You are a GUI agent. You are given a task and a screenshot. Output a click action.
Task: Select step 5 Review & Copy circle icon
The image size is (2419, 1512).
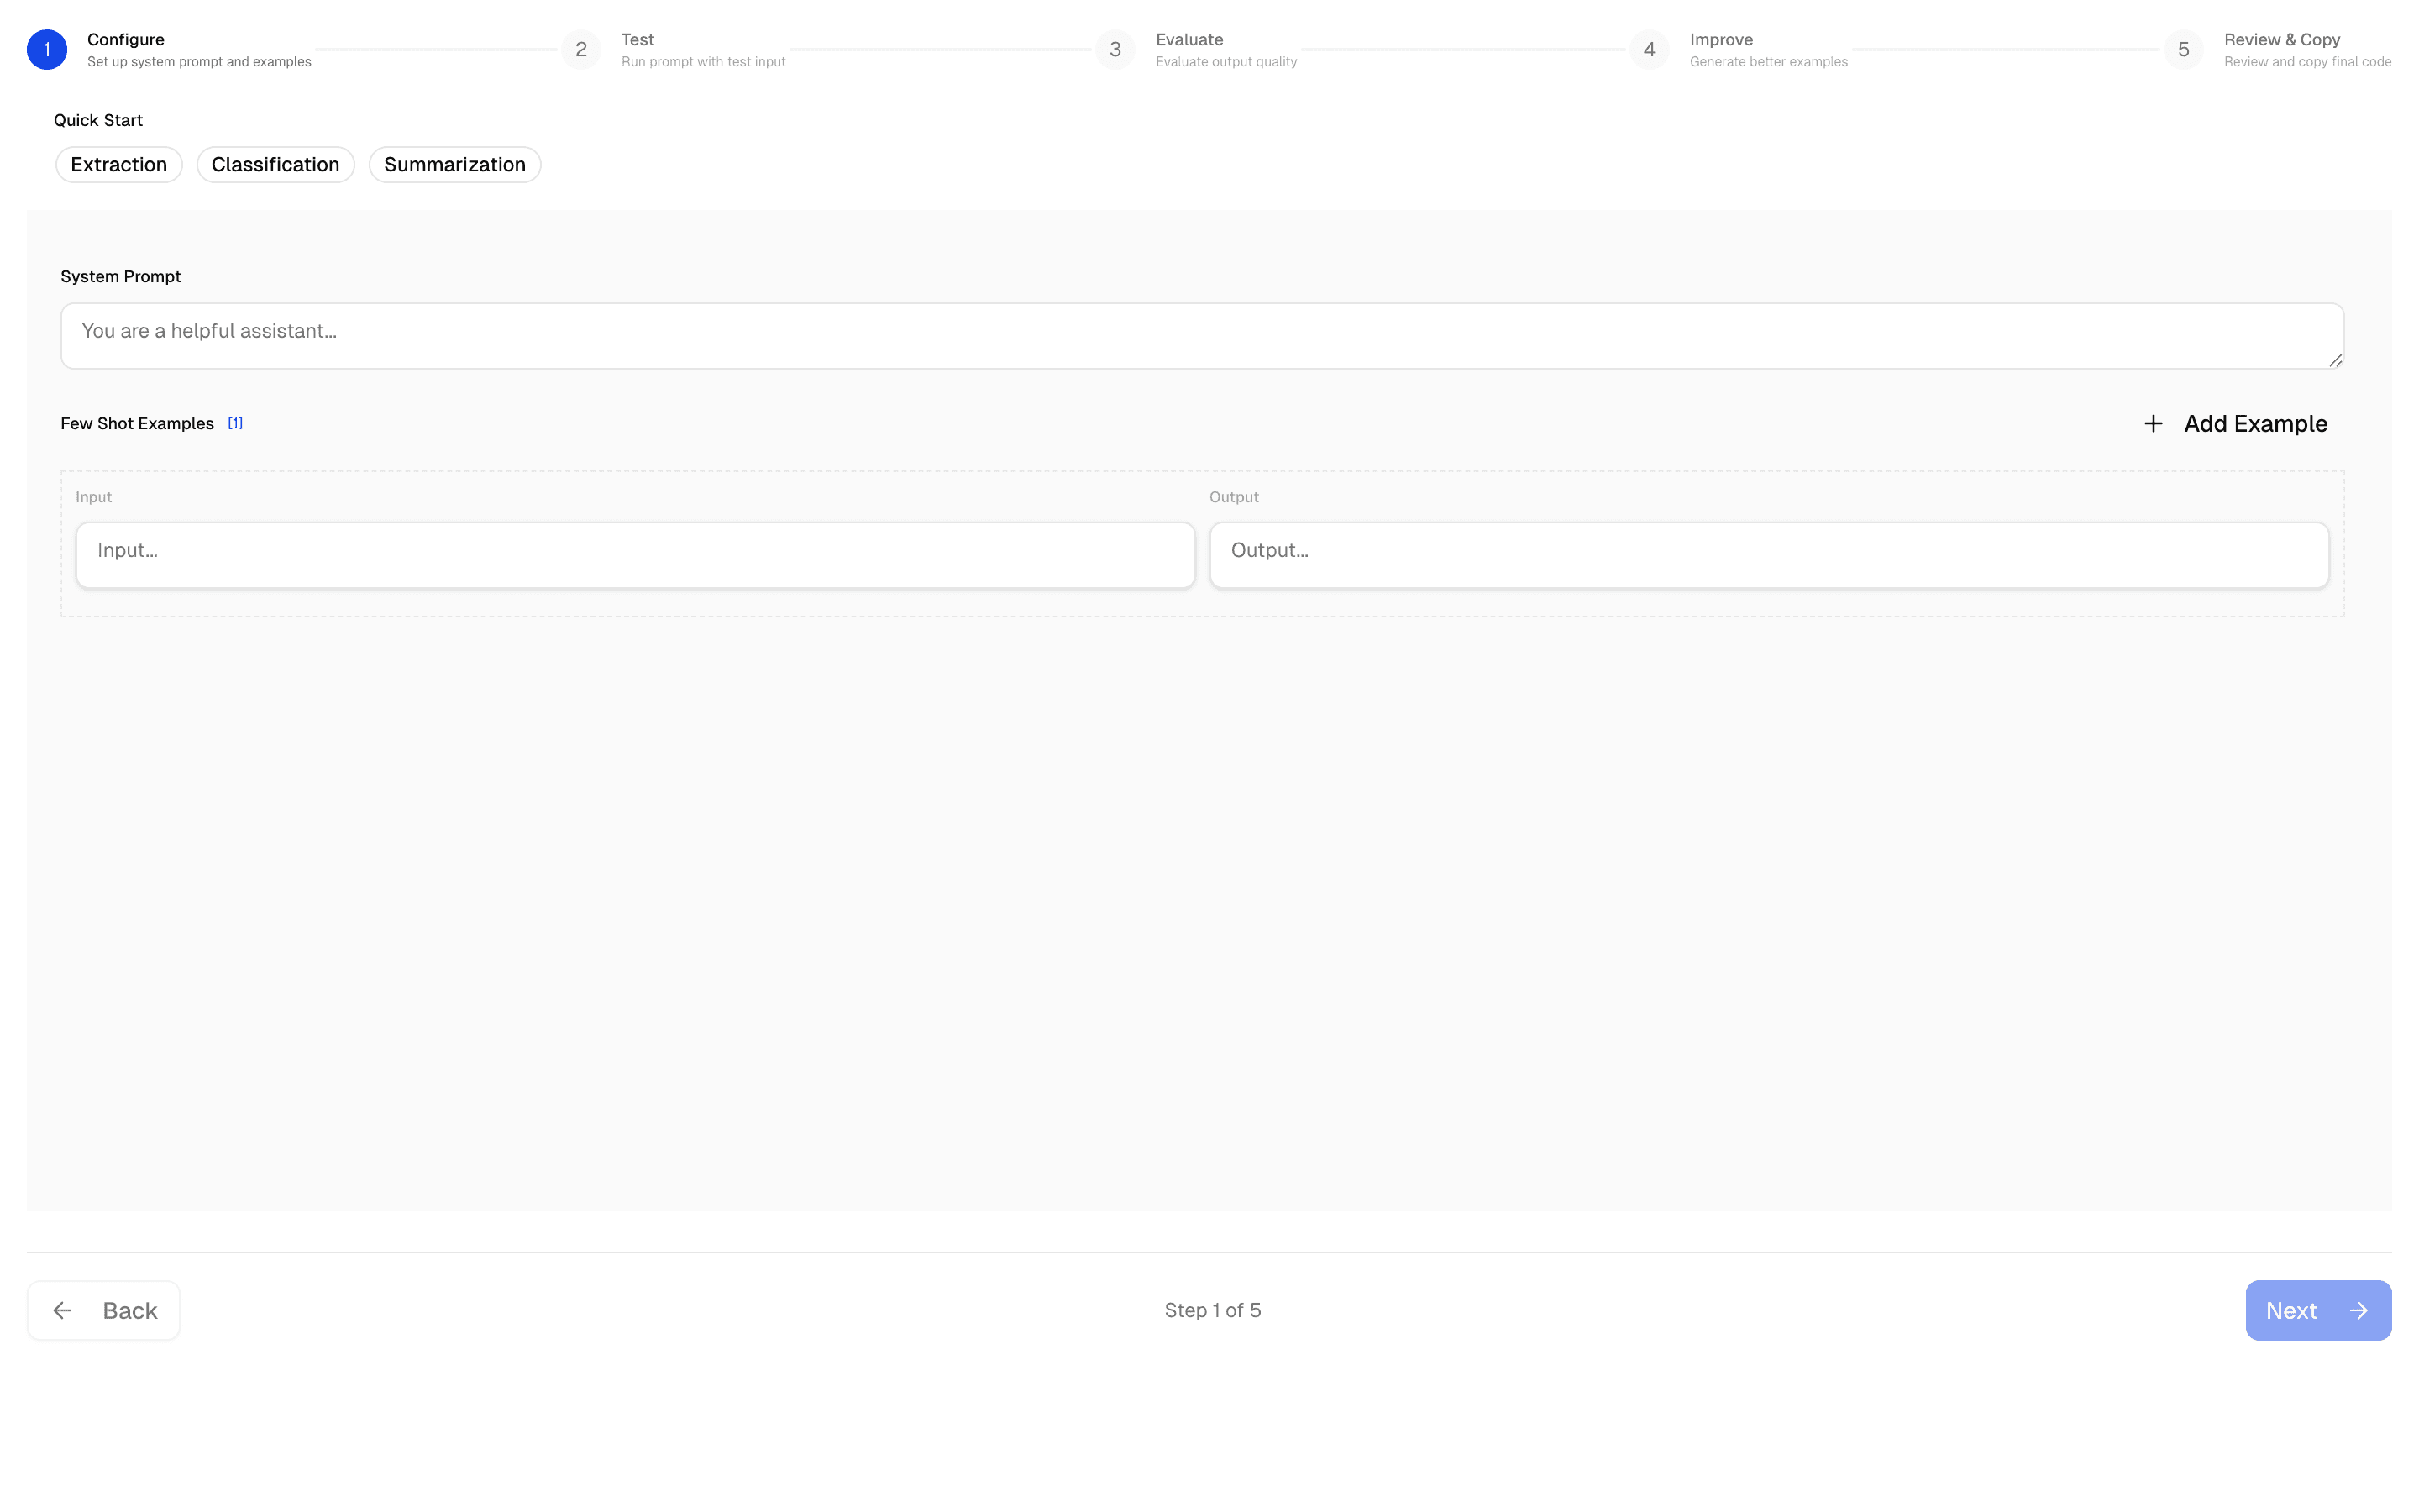tap(2184, 48)
